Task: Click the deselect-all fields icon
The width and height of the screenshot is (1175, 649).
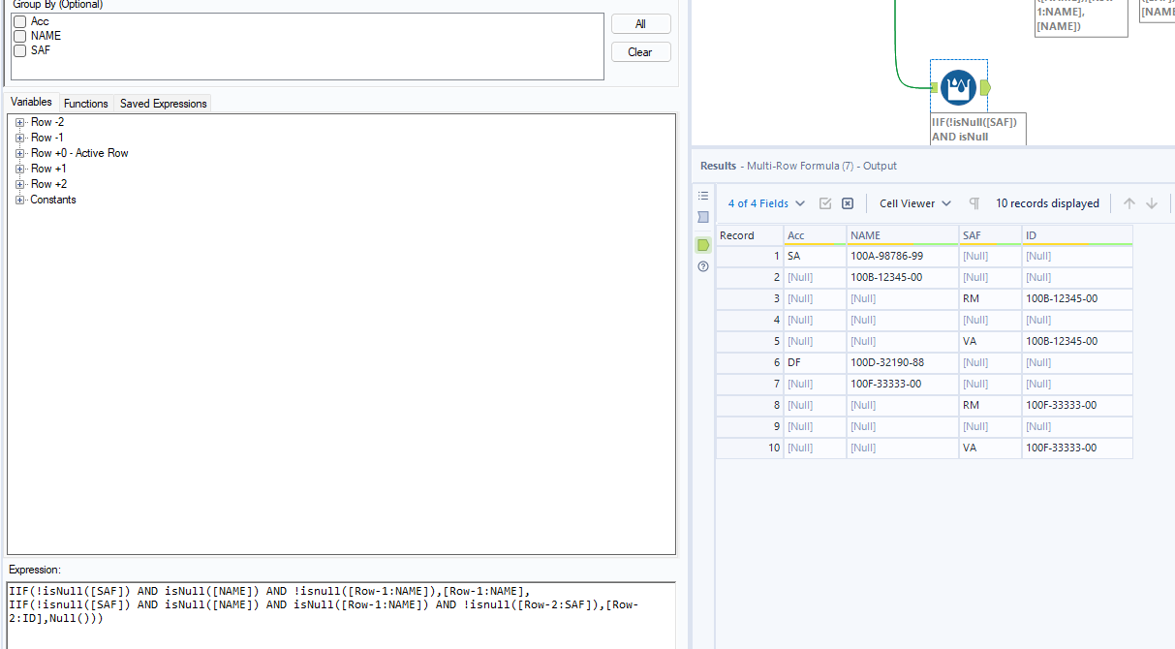Action: point(848,203)
